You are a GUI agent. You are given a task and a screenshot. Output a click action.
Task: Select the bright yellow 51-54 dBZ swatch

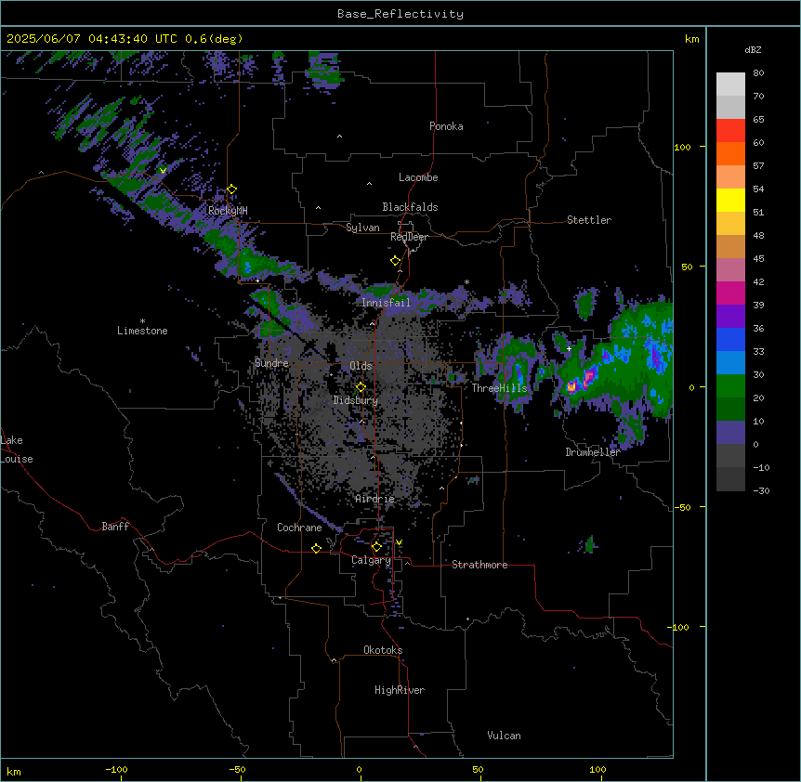(730, 200)
